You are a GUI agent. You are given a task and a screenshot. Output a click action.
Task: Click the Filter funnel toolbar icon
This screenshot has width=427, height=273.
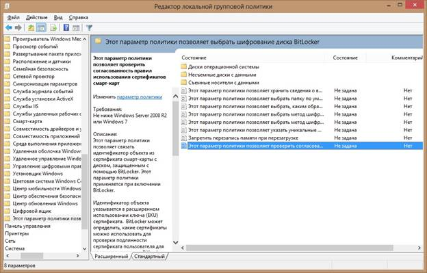89,27
